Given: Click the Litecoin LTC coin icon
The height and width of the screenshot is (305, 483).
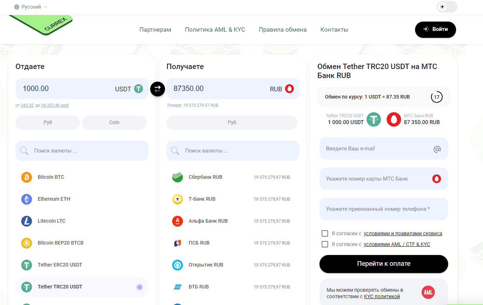Looking at the screenshot, I should (27, 221).
